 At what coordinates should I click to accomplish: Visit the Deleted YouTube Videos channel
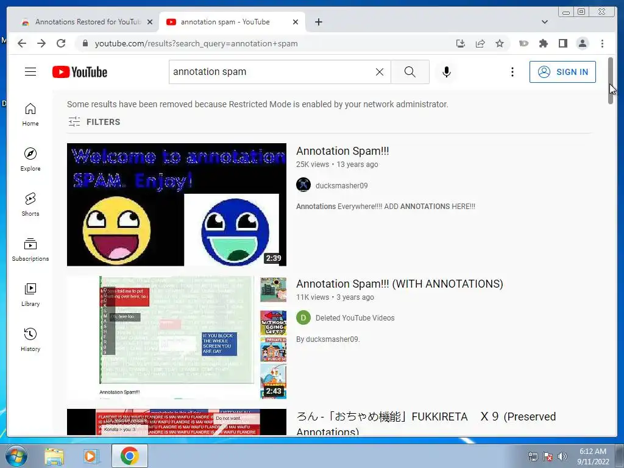pyautogui.click(x=355, y=318)
